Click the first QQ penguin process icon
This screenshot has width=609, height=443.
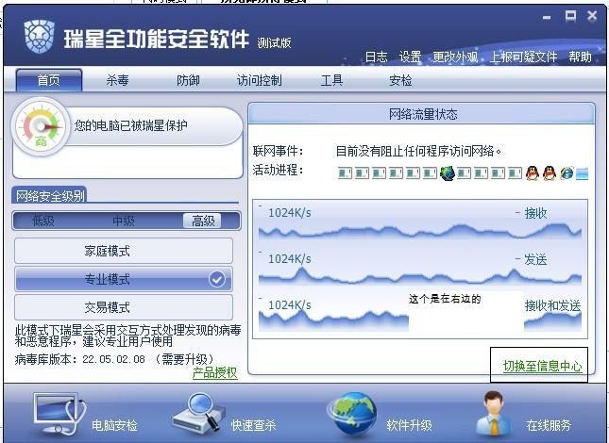pyautogui.click(x=533, y=172)
